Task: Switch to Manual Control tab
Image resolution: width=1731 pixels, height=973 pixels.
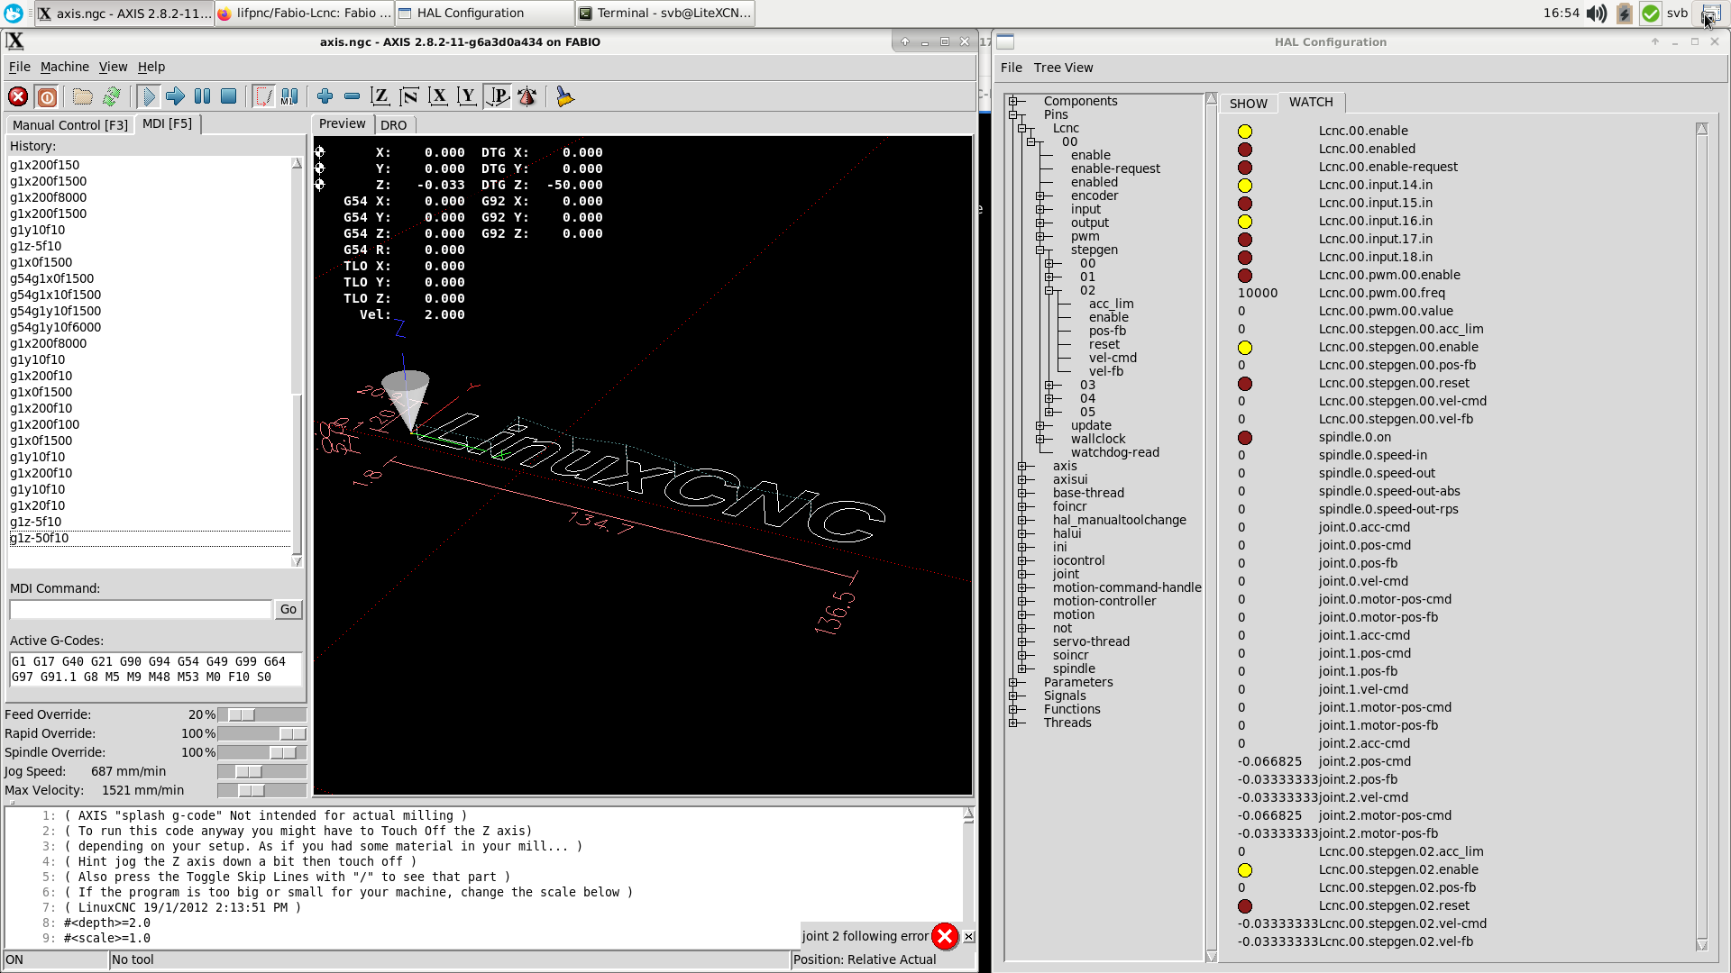Action: pos(70,125)
